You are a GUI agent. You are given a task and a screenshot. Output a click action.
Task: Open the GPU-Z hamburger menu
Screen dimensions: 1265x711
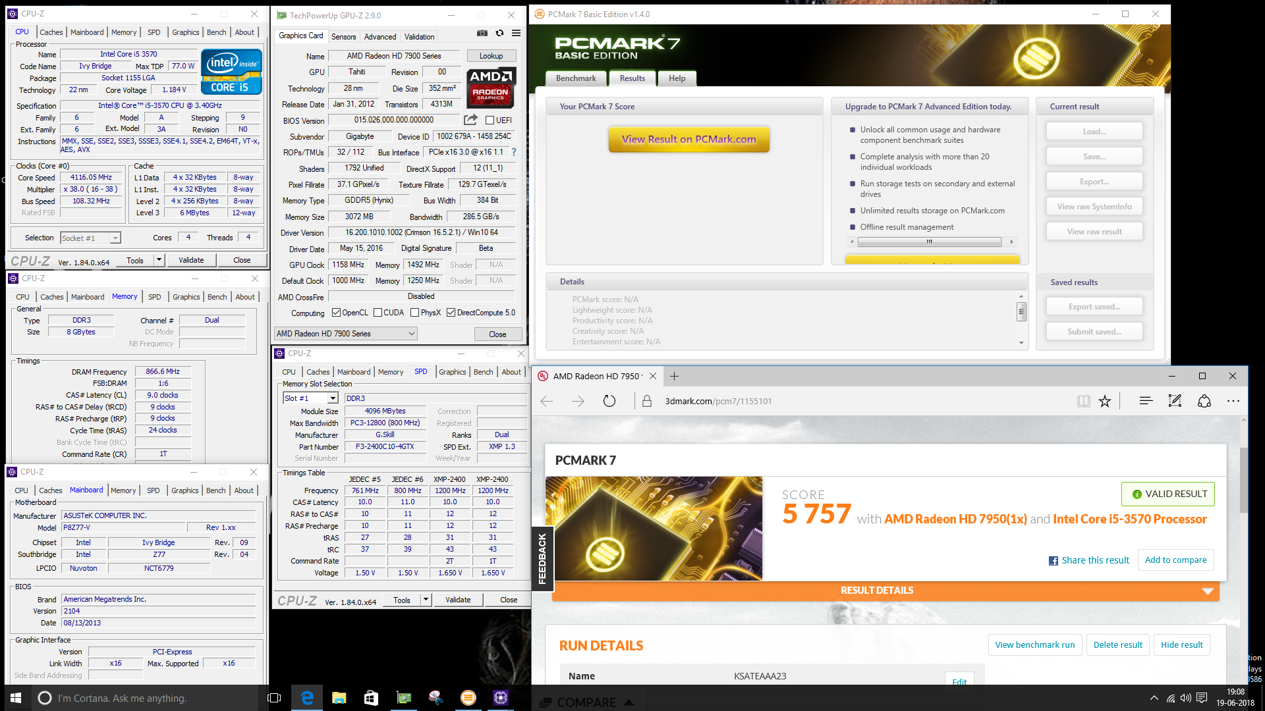(x=517, y=34)
